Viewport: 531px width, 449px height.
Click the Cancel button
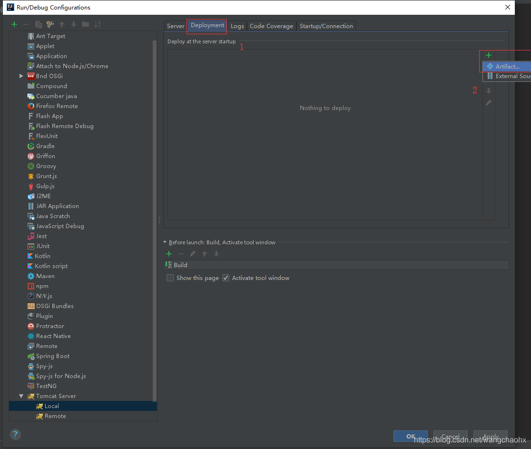point(451,436)
